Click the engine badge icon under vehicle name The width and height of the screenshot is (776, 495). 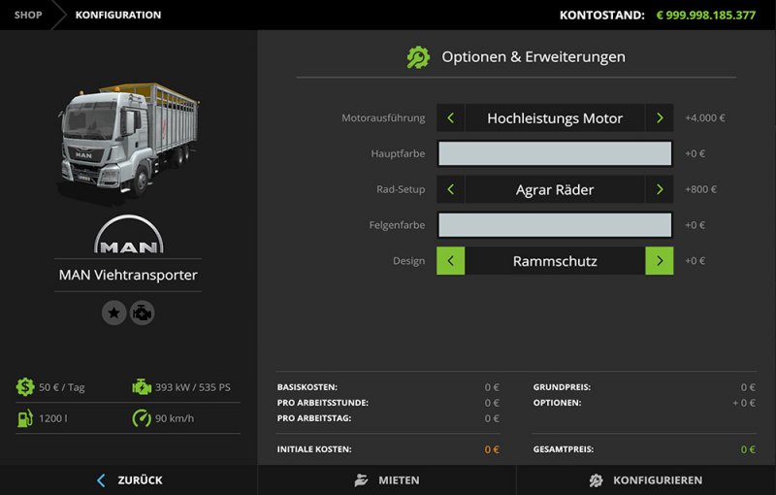click(x=143, y=313)
